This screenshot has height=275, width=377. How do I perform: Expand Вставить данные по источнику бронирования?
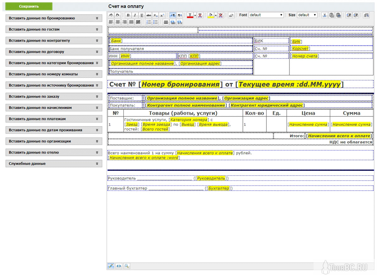click(x=54, y=85)
